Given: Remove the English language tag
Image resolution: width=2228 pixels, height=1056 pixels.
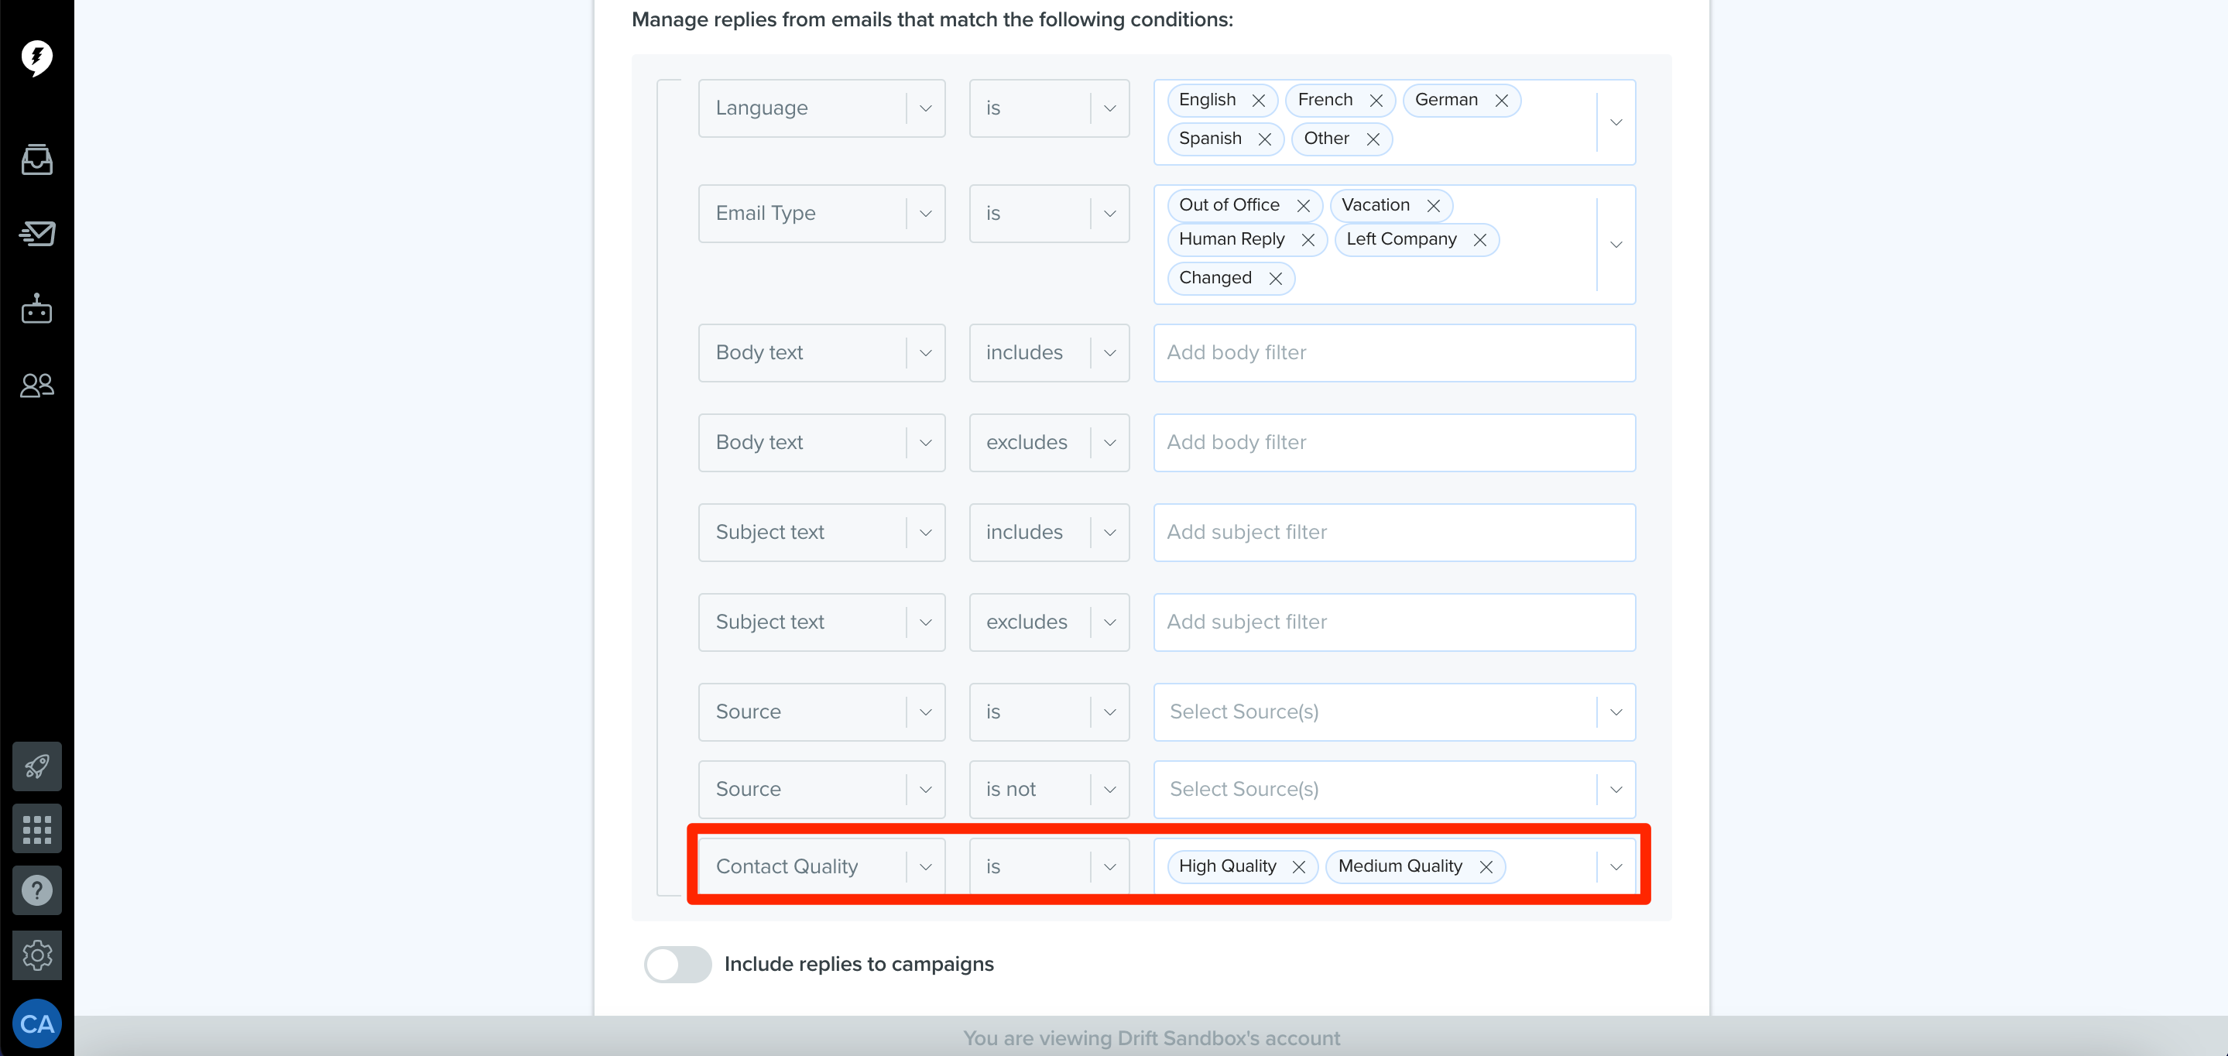Looking at the screenshot, I should 1259,101.
